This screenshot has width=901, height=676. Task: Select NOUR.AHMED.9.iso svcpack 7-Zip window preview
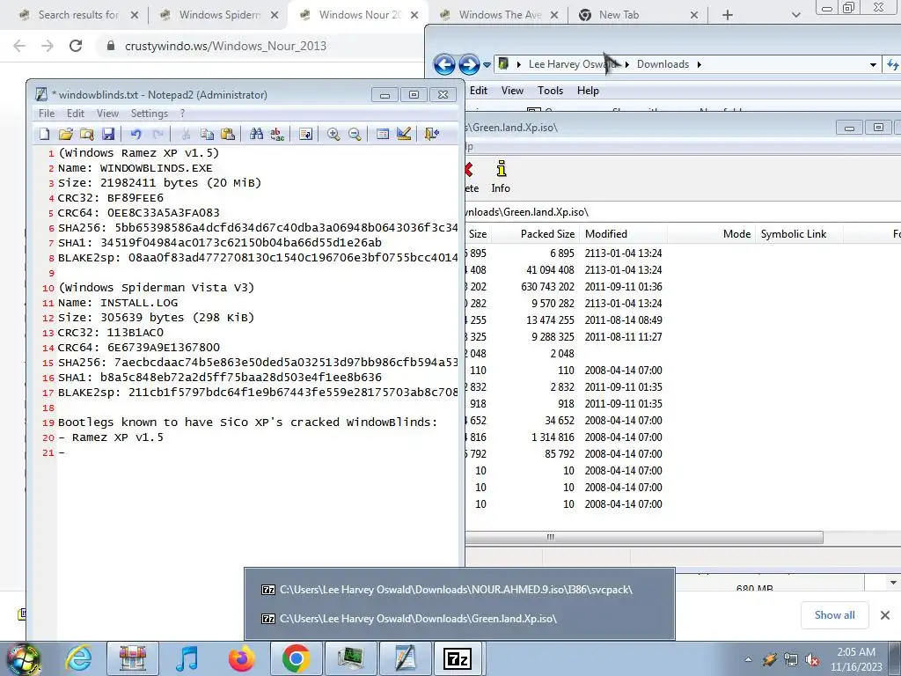459,589
